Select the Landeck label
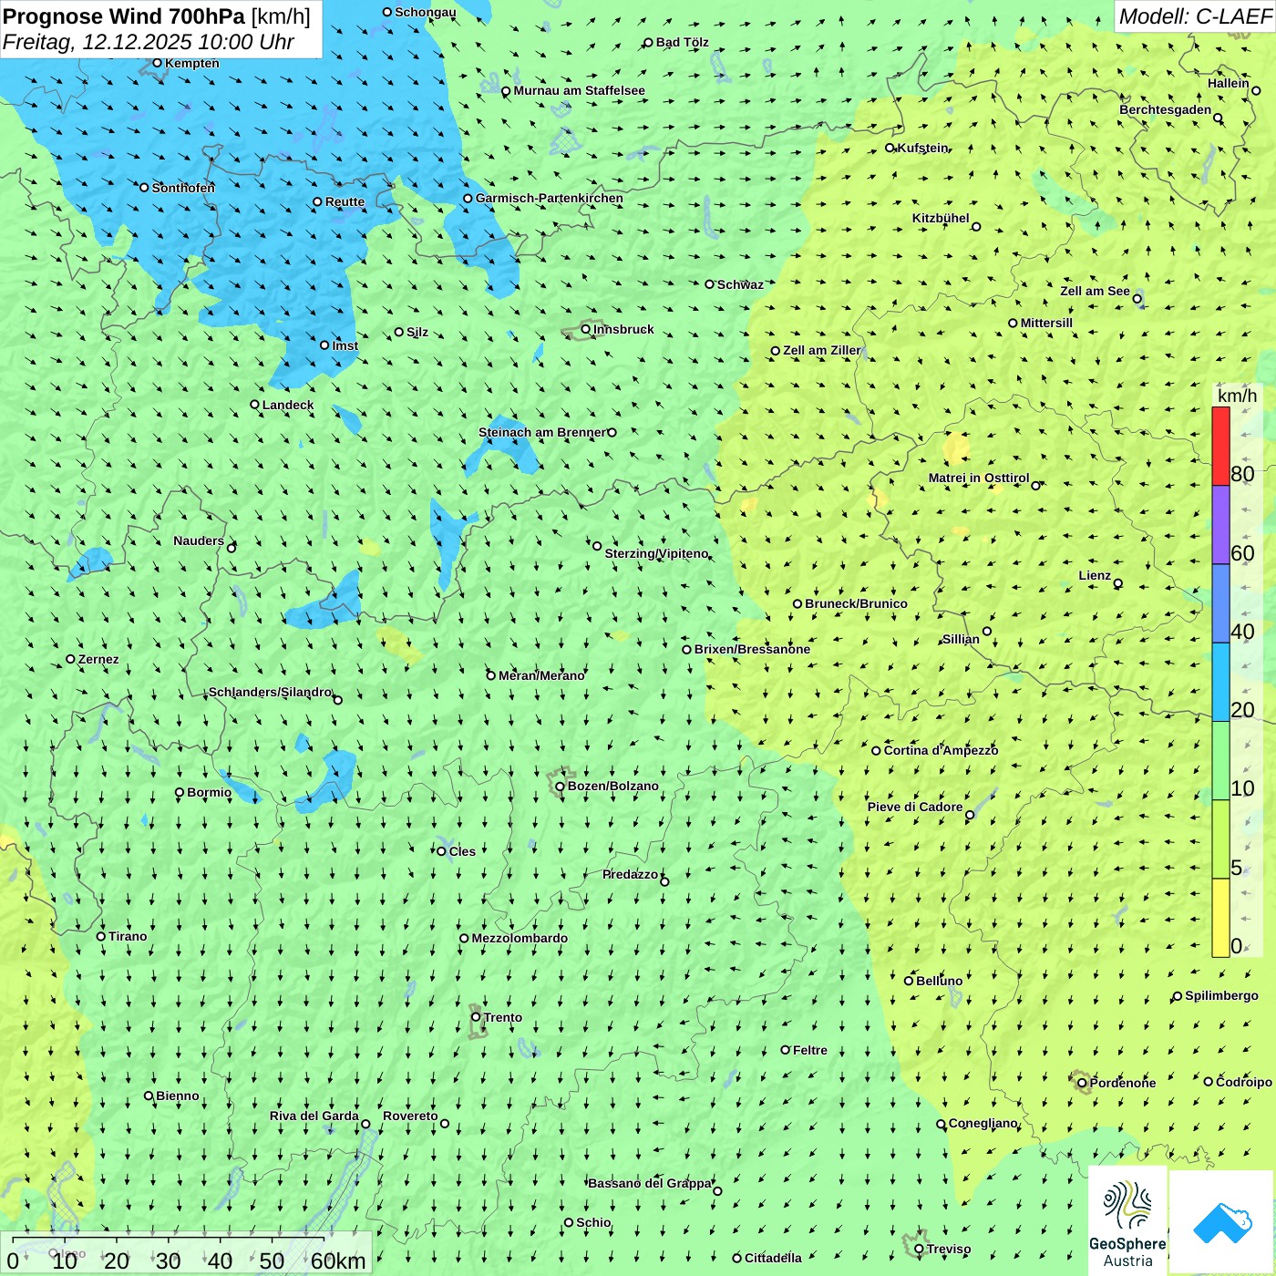Screen dimensions: 1276x1276 pos(288,405)
